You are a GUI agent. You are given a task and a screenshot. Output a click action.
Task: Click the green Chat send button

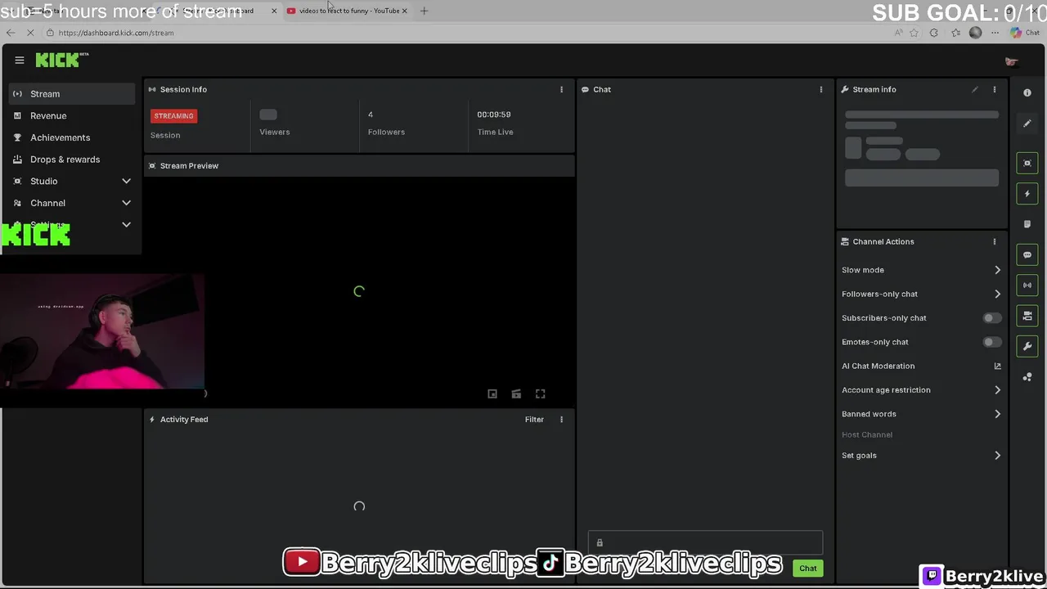click(x=808, y=568)
